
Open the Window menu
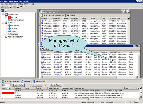click(x=27, y=4)
